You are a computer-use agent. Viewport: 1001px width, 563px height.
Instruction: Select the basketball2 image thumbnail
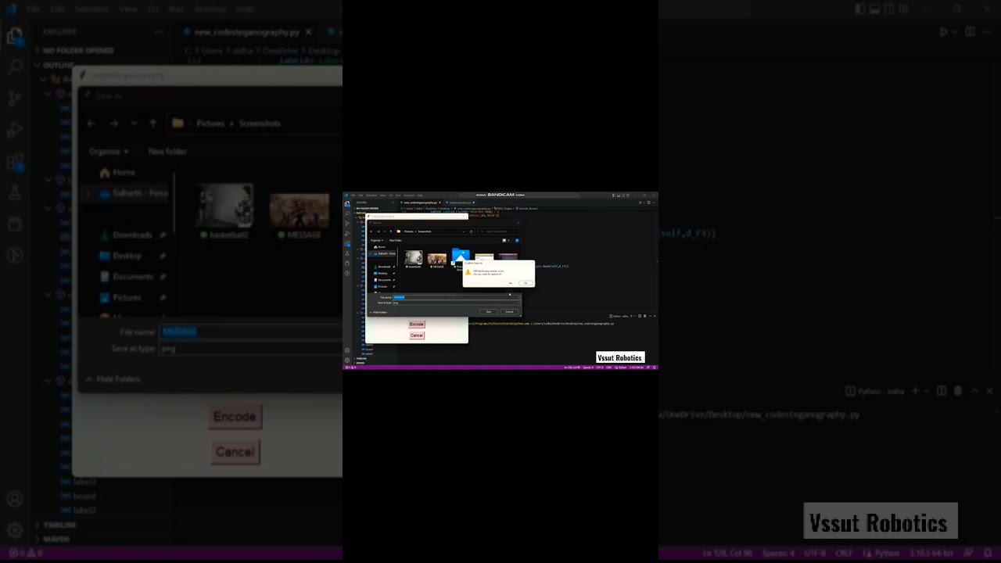click(x=414, y=258)
